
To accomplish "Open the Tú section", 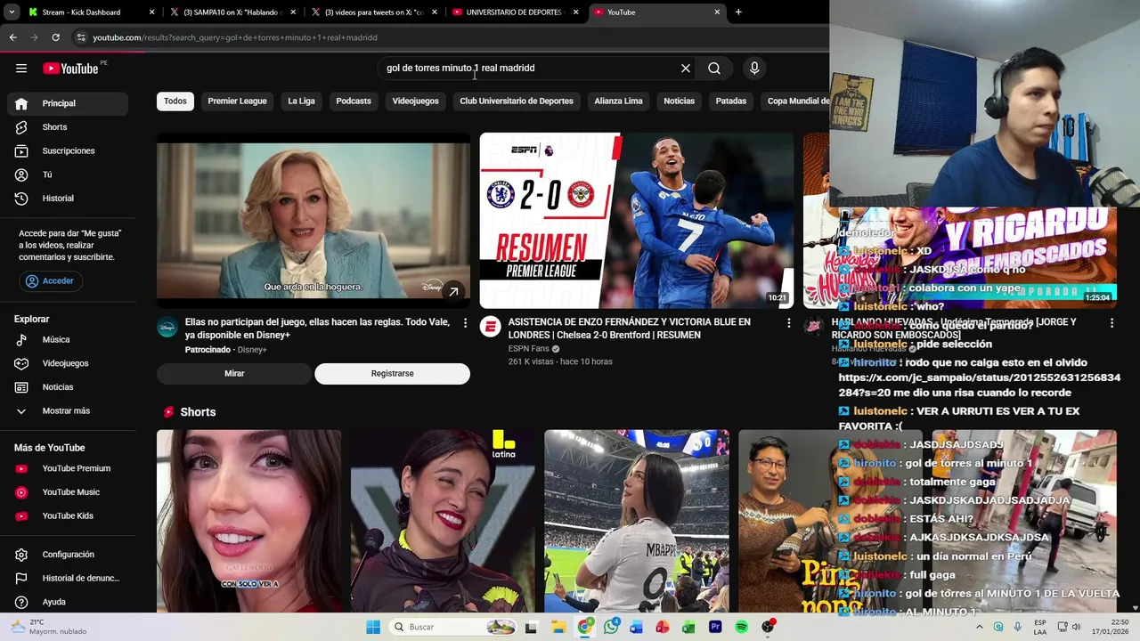I will tap(68, 174).
